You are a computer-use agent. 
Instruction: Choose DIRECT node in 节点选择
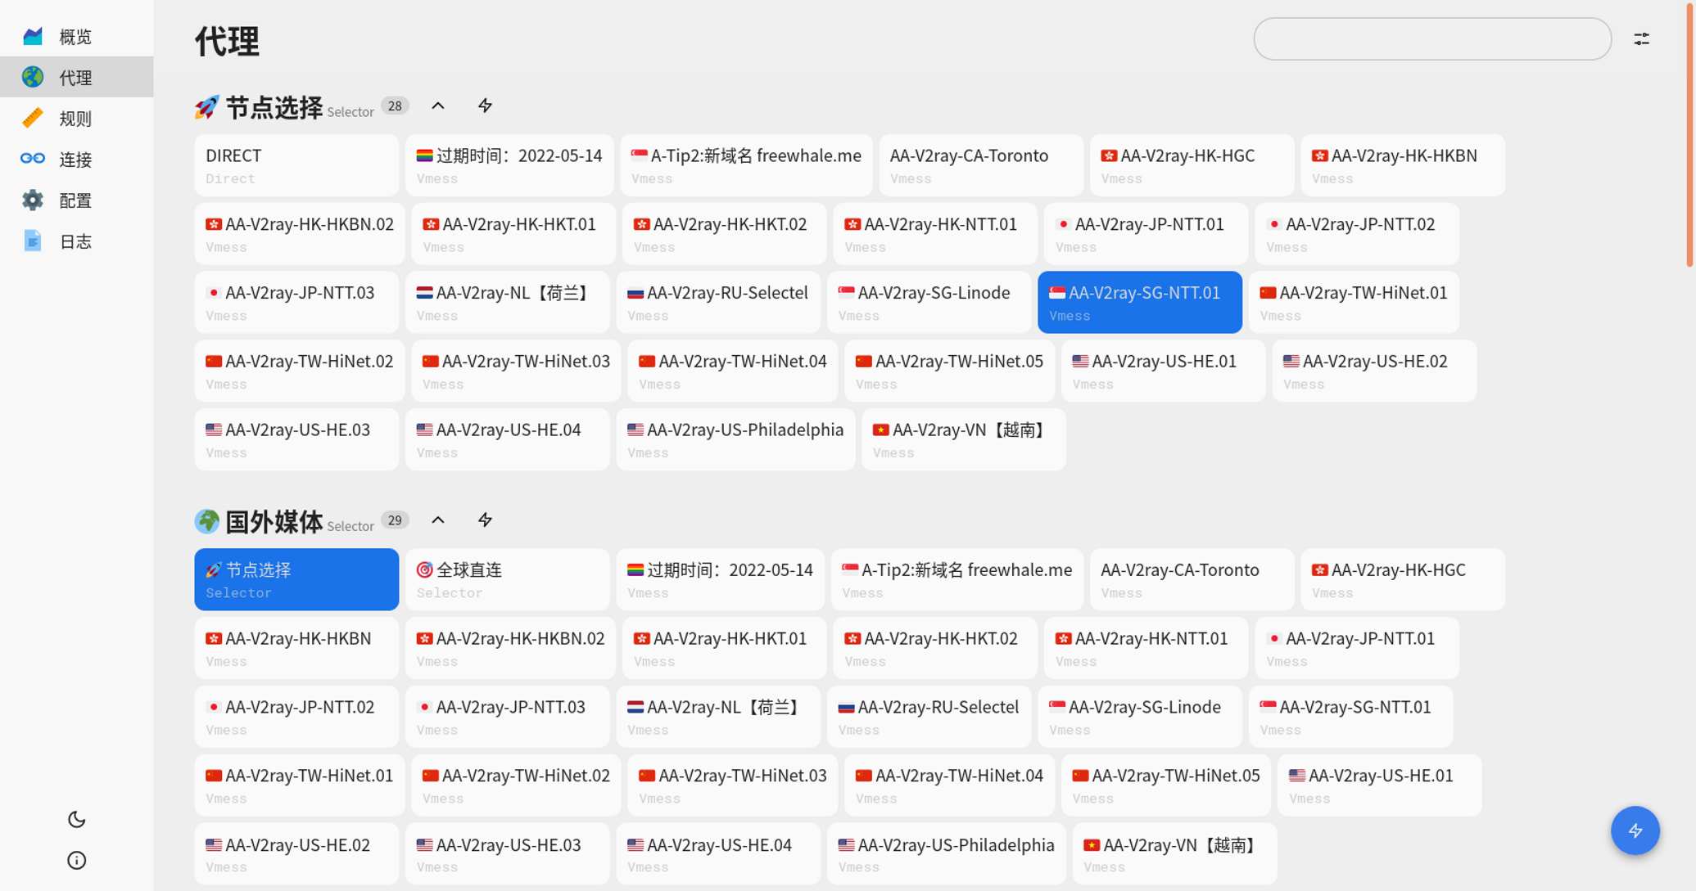point(296,165)
